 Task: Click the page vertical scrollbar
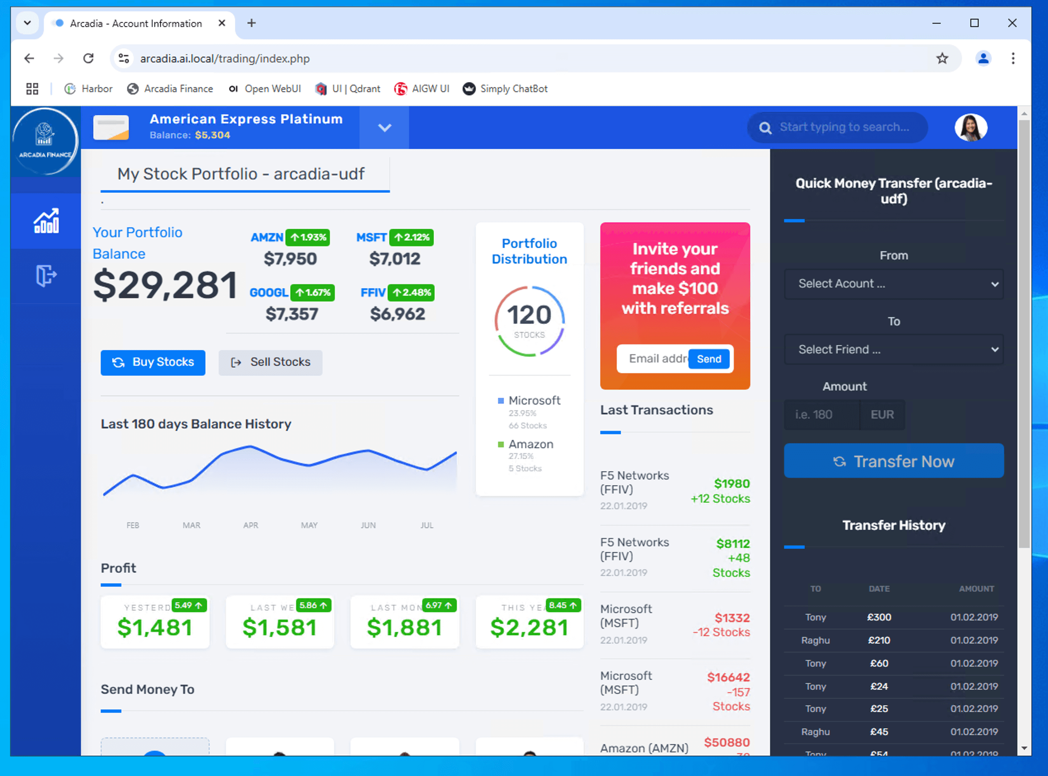point(1024,329)
